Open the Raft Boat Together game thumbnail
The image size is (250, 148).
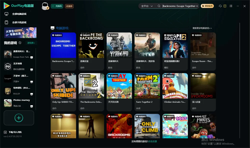click(175, 126)
